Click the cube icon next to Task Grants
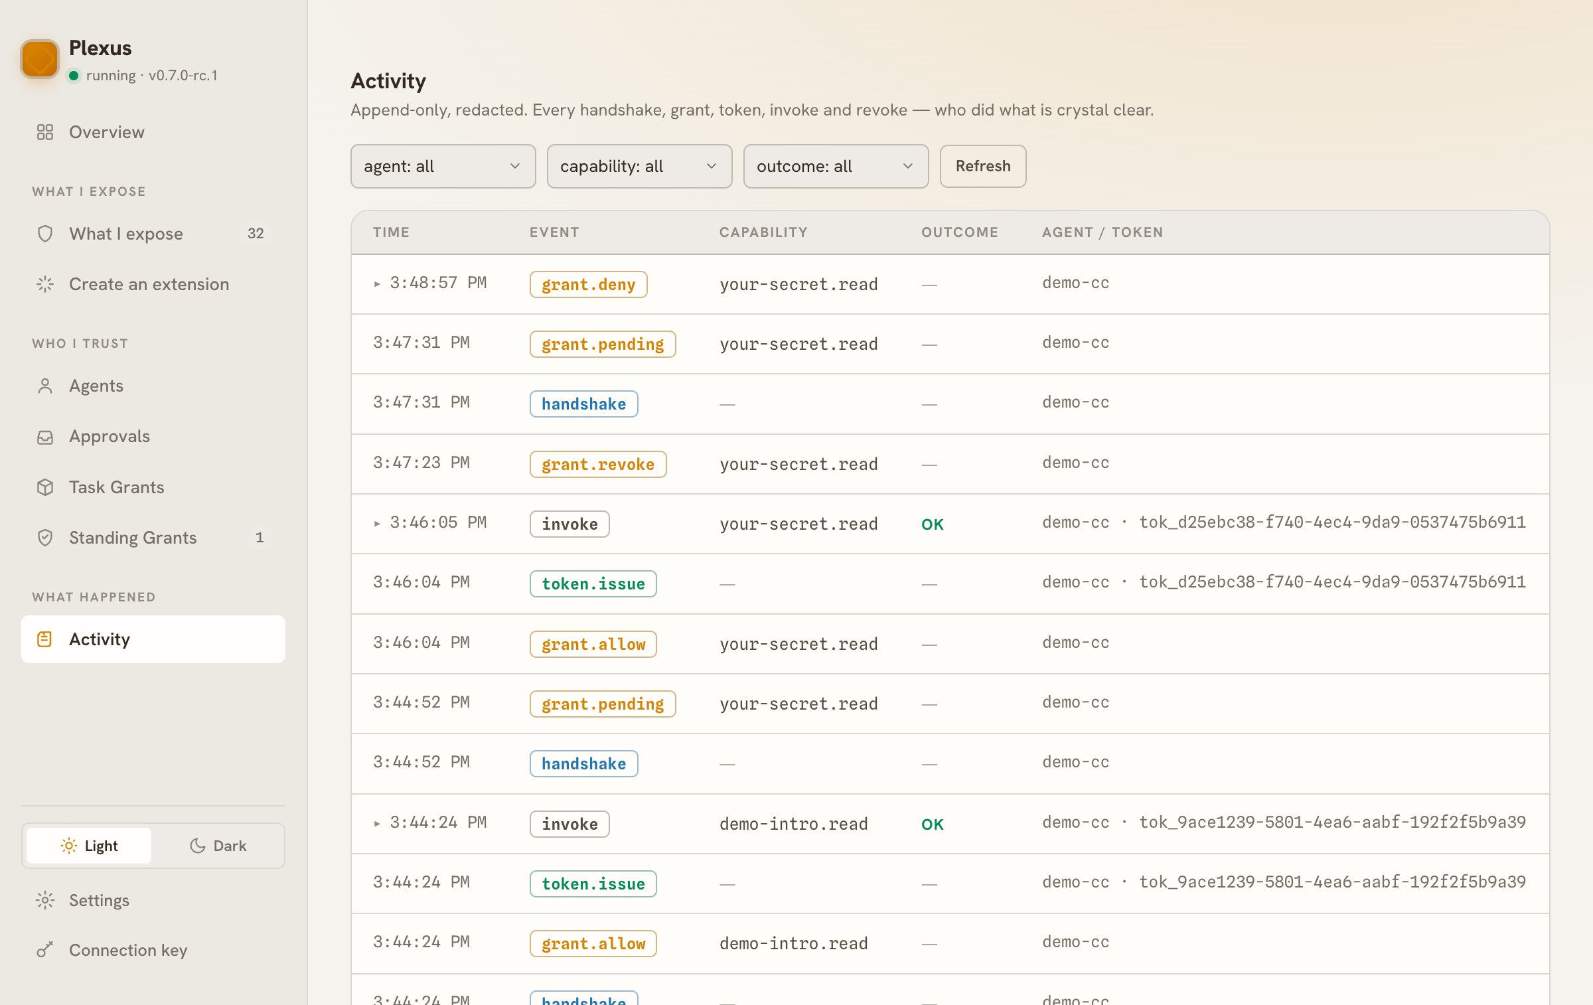Screen dimensions: 1593x1005 click(x=45, y=487)
